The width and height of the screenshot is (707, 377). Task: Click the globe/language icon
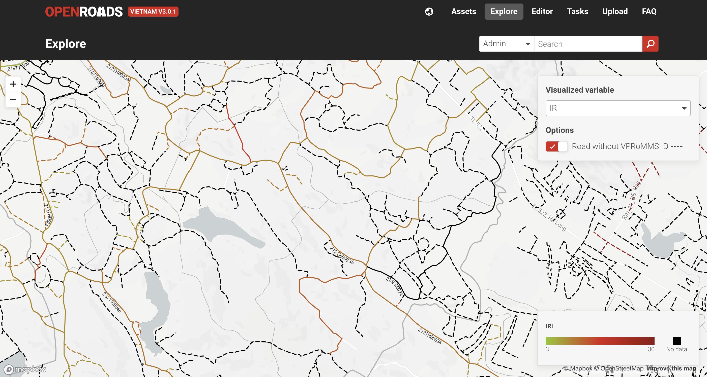point(428,11)
